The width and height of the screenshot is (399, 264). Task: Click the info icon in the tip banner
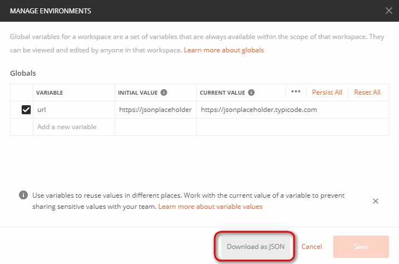(23, 195)
